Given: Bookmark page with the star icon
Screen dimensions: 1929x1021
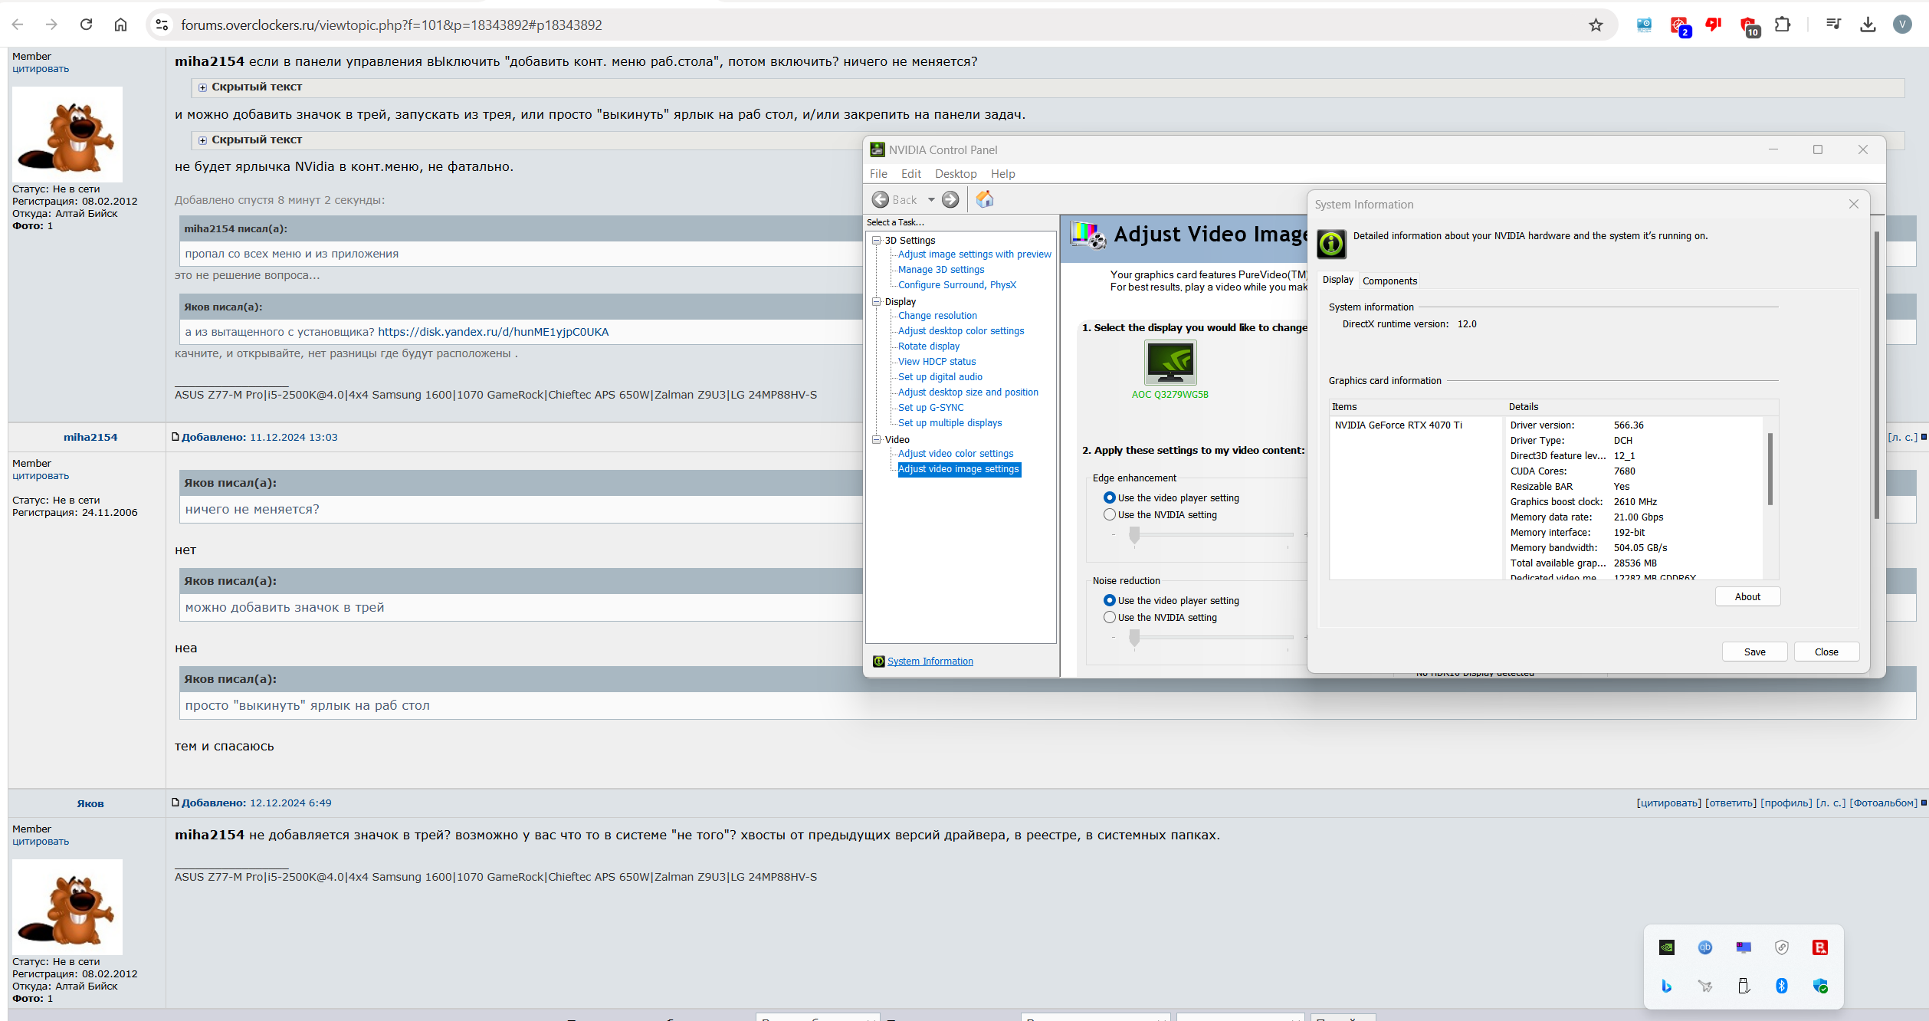Looking at the screenshot, I should coord(1596,25).
